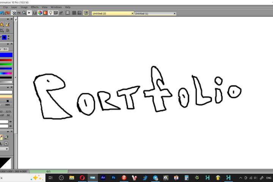Adjust the red color slider

pos(6,60)
